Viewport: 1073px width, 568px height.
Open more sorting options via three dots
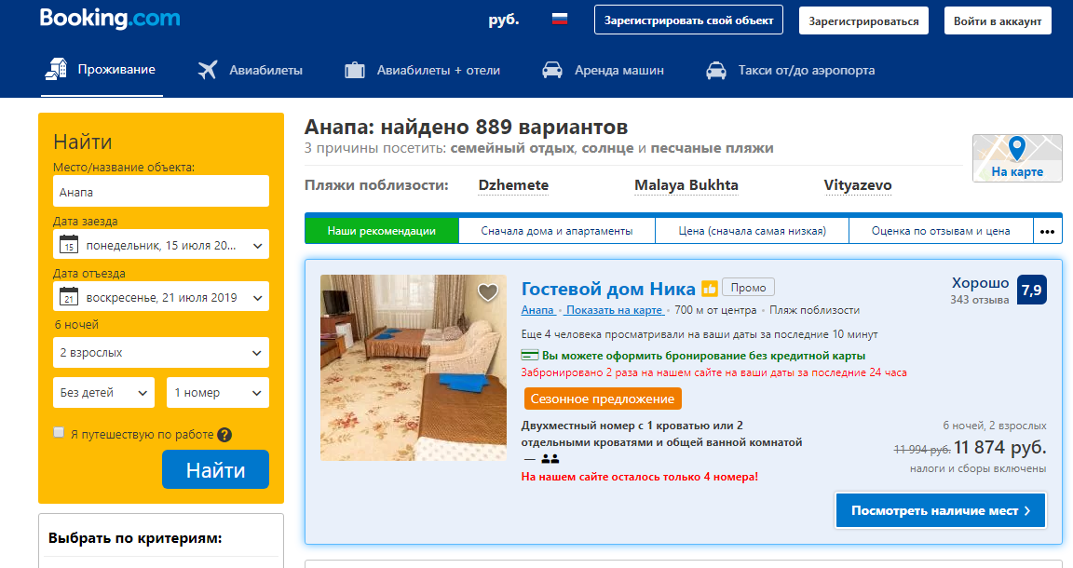1047,231
